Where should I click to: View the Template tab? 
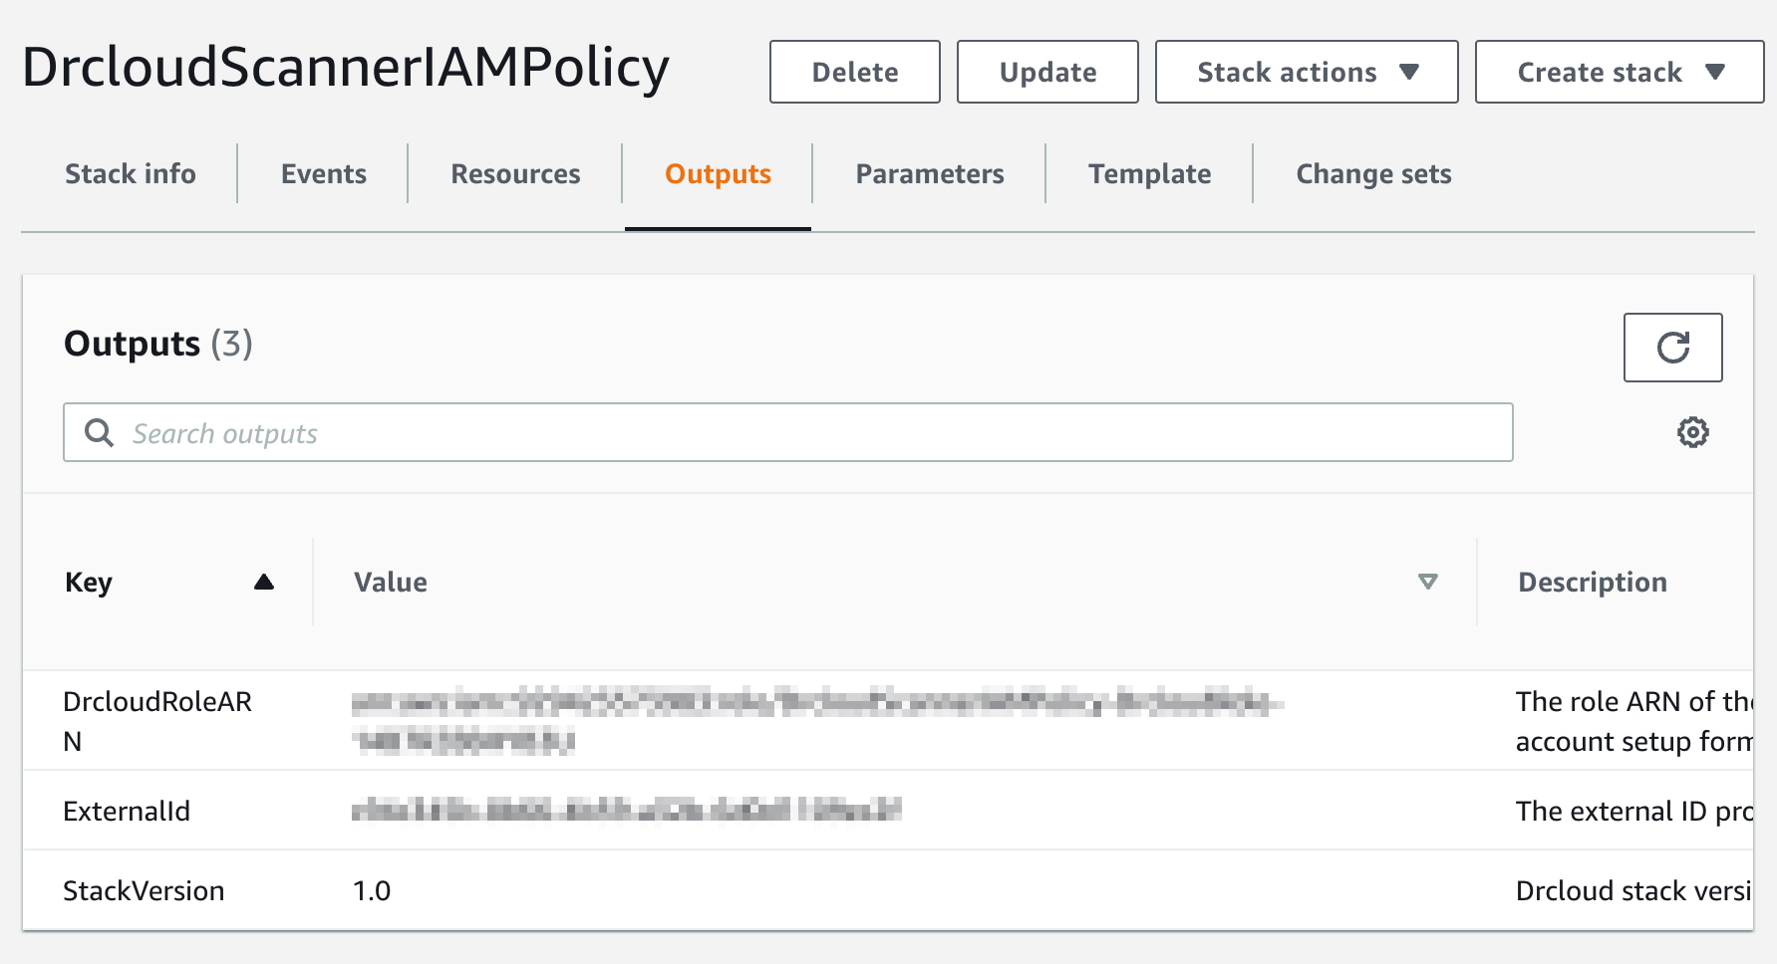[x=1149, y=174]
